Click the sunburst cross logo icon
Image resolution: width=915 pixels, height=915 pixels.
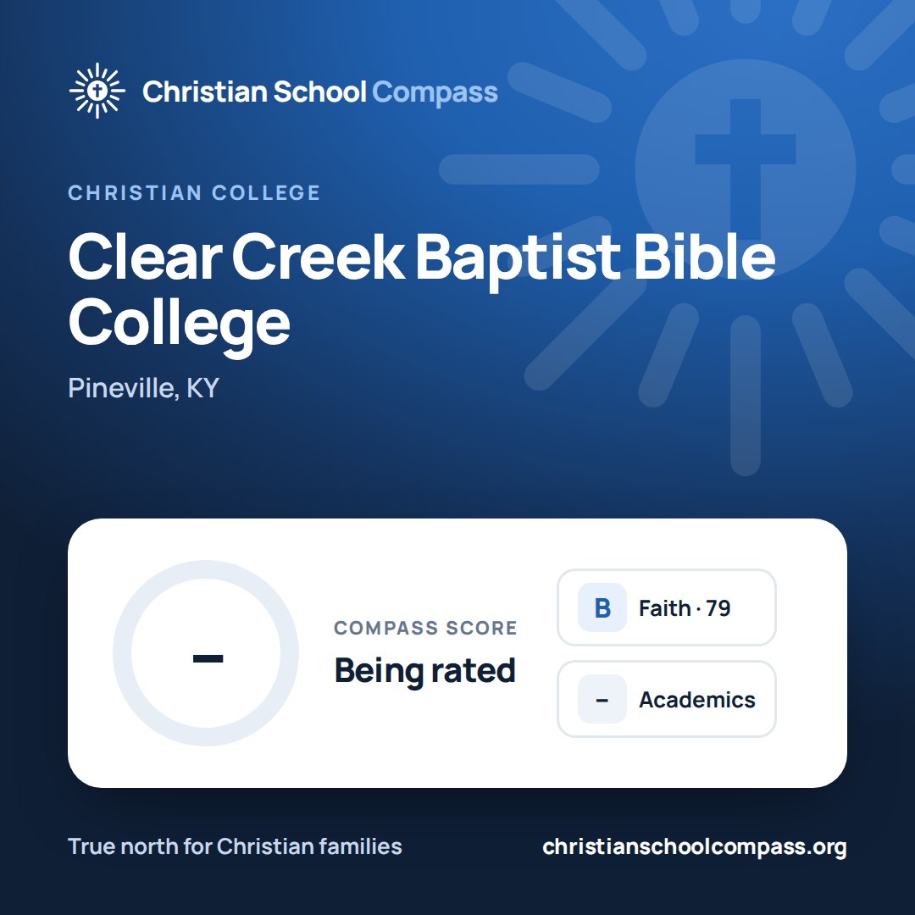97,91
